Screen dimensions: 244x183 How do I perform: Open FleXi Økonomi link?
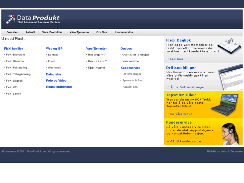(x=15, y=61)
